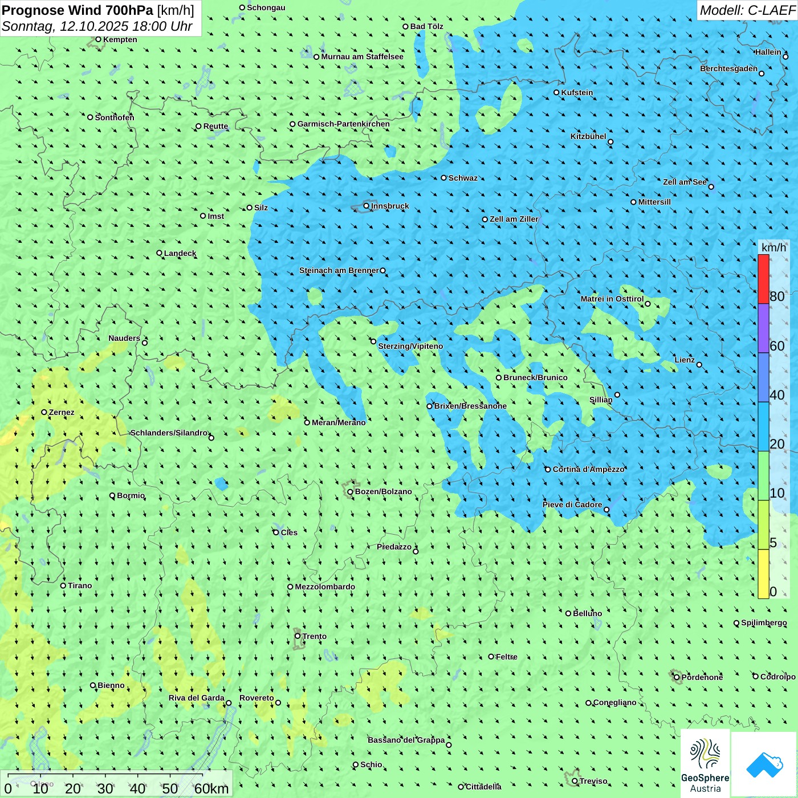
Task: Choose the Kitzbühel label on the map
Action: pos(588,136)
